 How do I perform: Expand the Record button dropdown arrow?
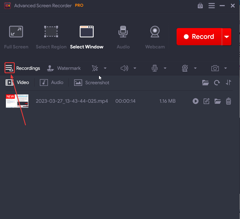pos(227,37)
